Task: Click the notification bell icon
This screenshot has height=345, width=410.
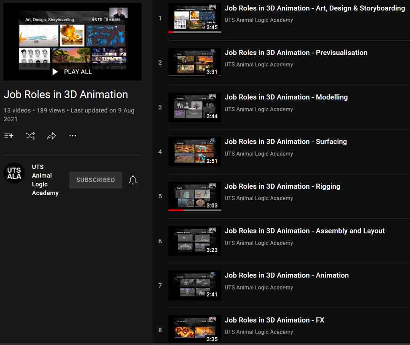Action: point(133,180)
